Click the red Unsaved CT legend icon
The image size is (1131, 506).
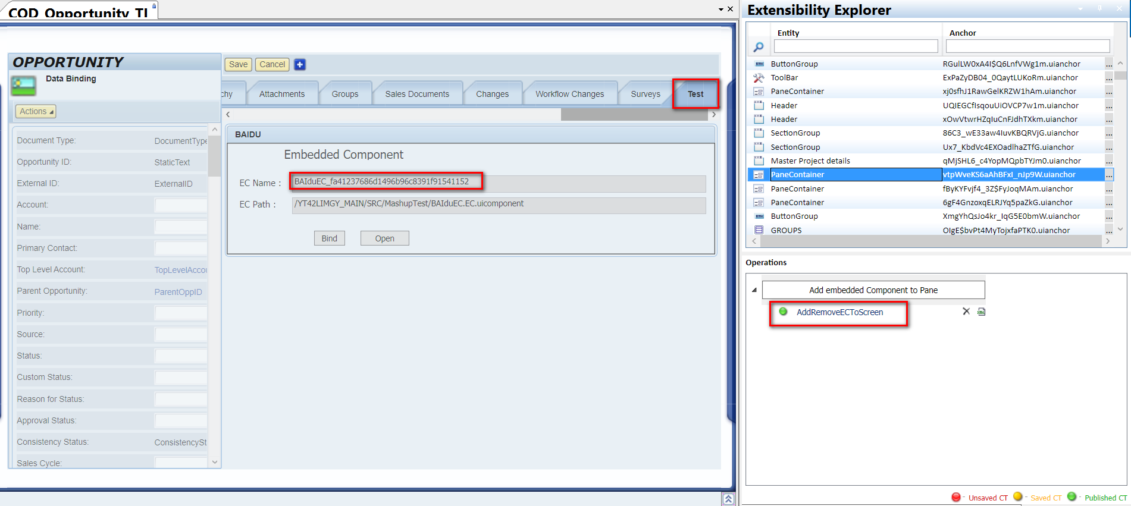(956, 497)
